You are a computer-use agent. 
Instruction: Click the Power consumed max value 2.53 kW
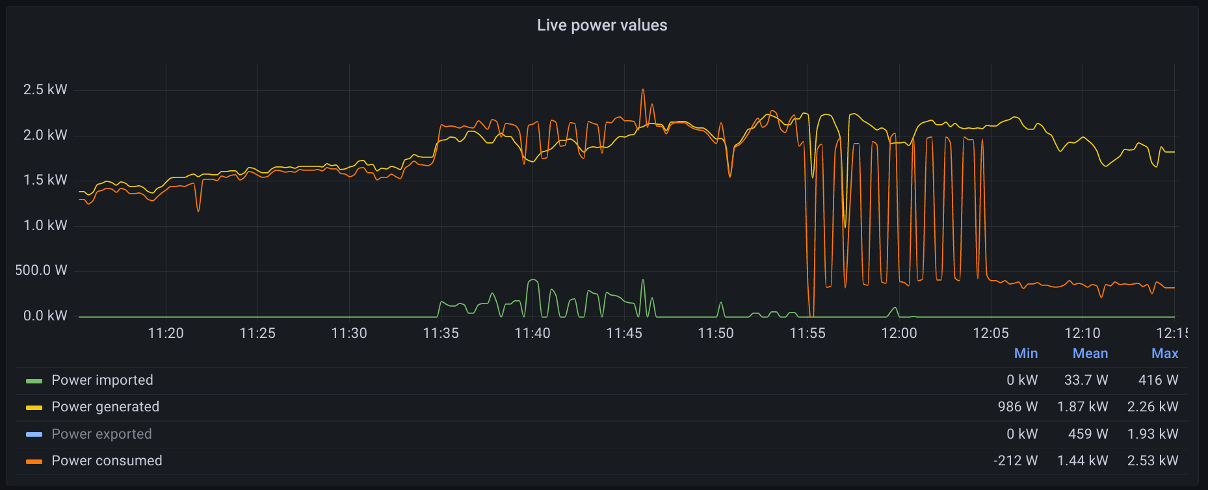click(1153, 461)
